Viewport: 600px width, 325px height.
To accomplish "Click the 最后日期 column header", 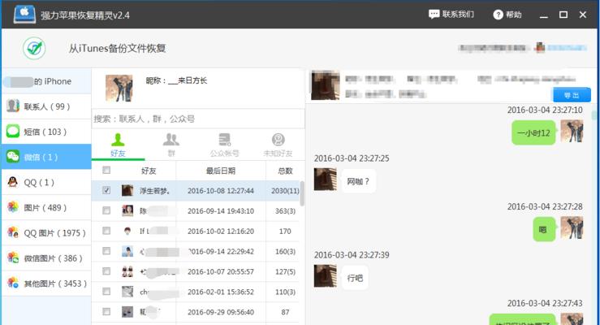I will [221, 171].
